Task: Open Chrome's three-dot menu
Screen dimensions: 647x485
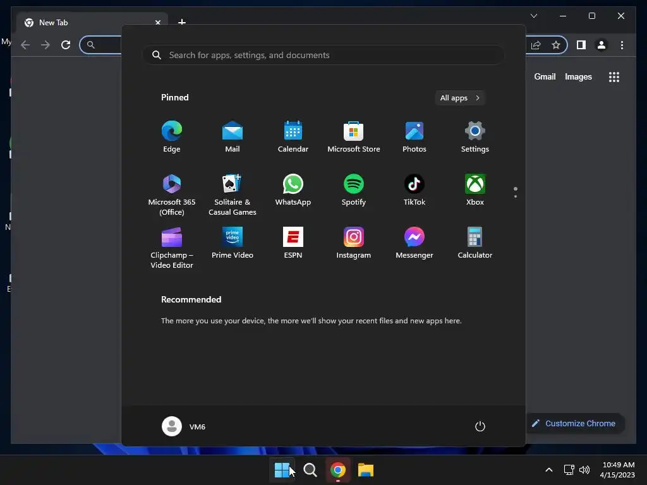Action: point(622,45)
